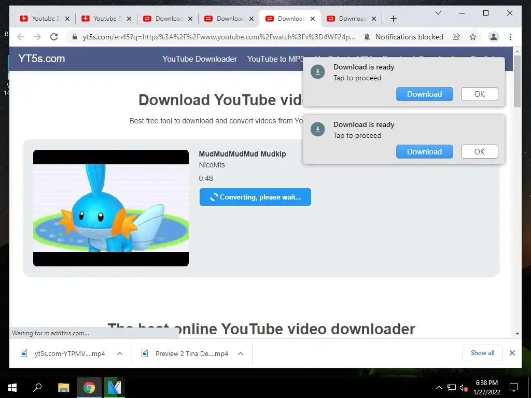531x398 pixels.
Task: Expand options for yt5s.com-YTPMV download
Action: (x=120, y=353)
